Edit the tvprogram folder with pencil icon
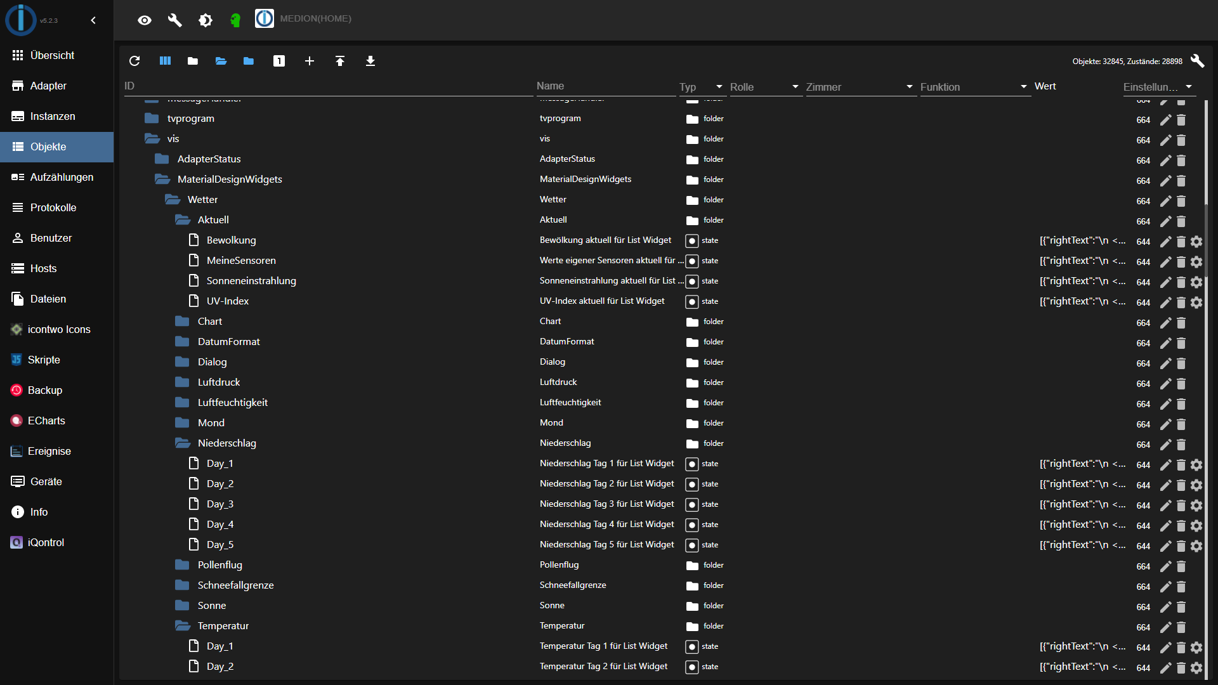The height and width of the screenshot is (685, 1218). pyautogui.click(x=1166, y=120)
